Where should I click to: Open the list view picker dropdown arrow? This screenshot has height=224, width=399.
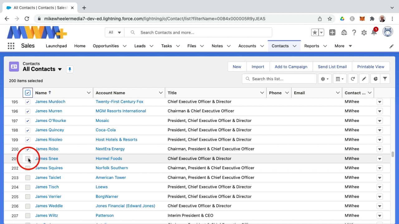pyautogui.click(x=60, y=69)
